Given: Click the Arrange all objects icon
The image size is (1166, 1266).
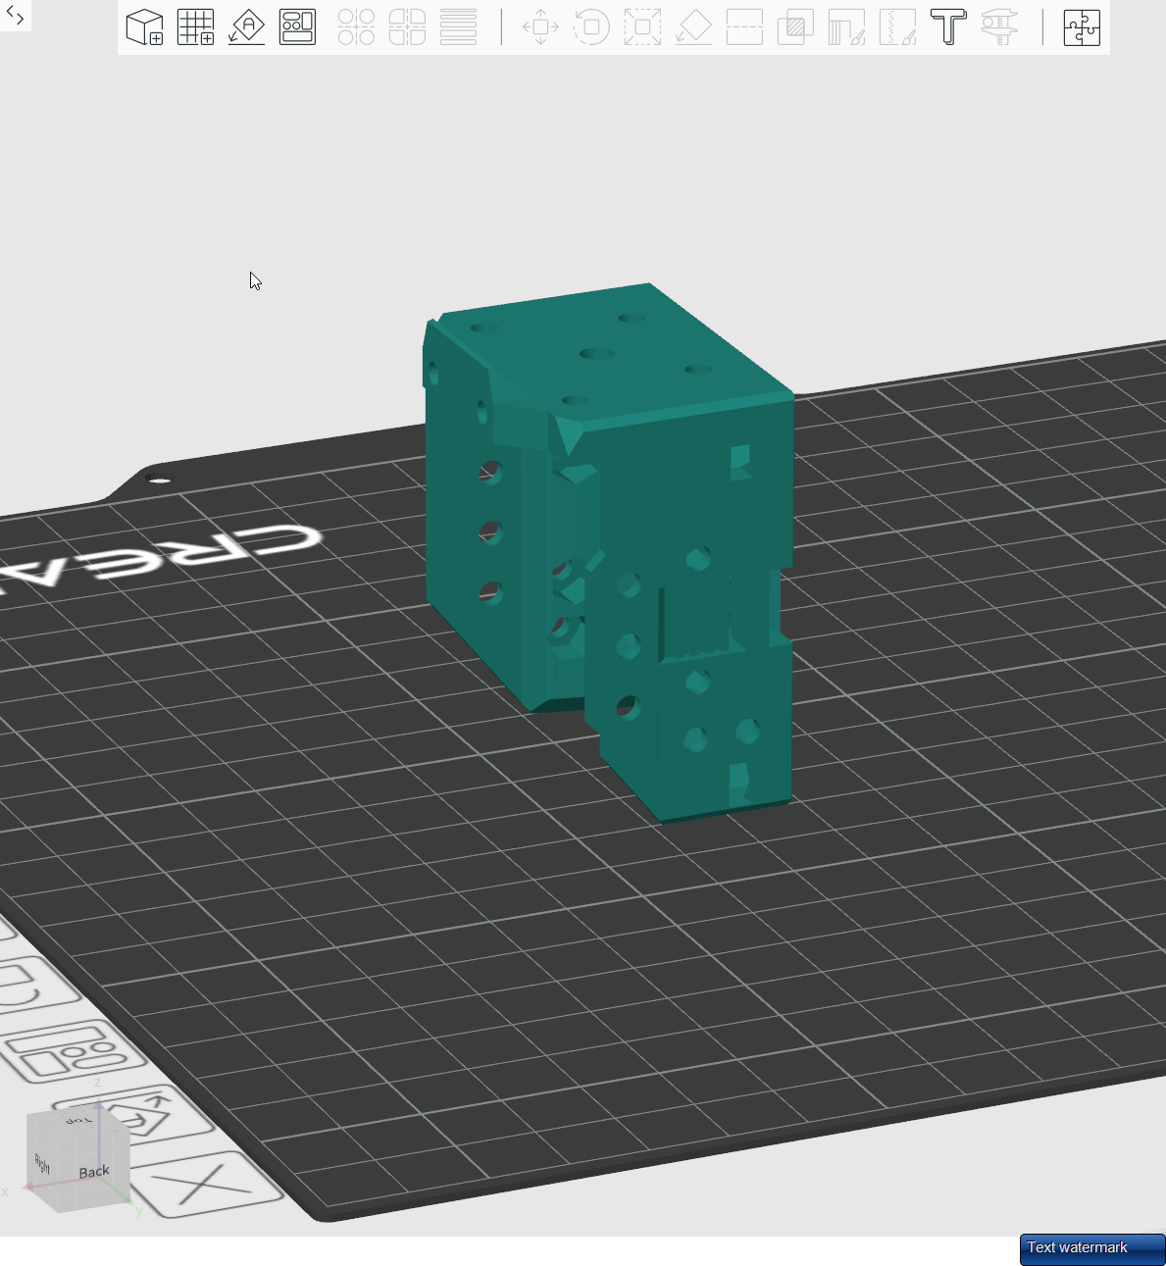Looking at the screenshot, I should [298, 27].
